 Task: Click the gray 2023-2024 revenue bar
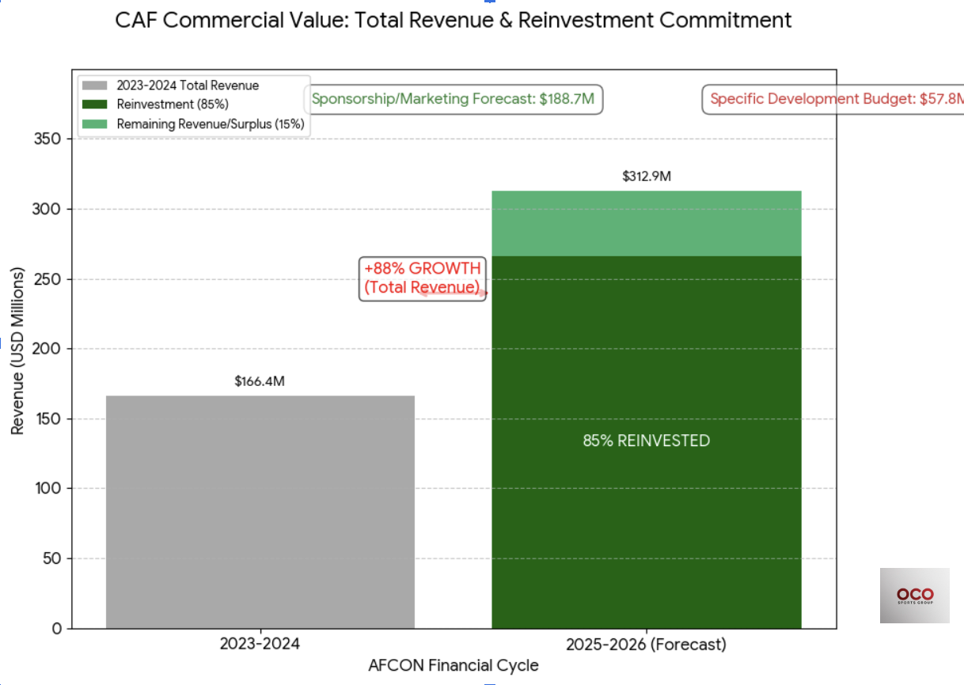pos(260,510)
